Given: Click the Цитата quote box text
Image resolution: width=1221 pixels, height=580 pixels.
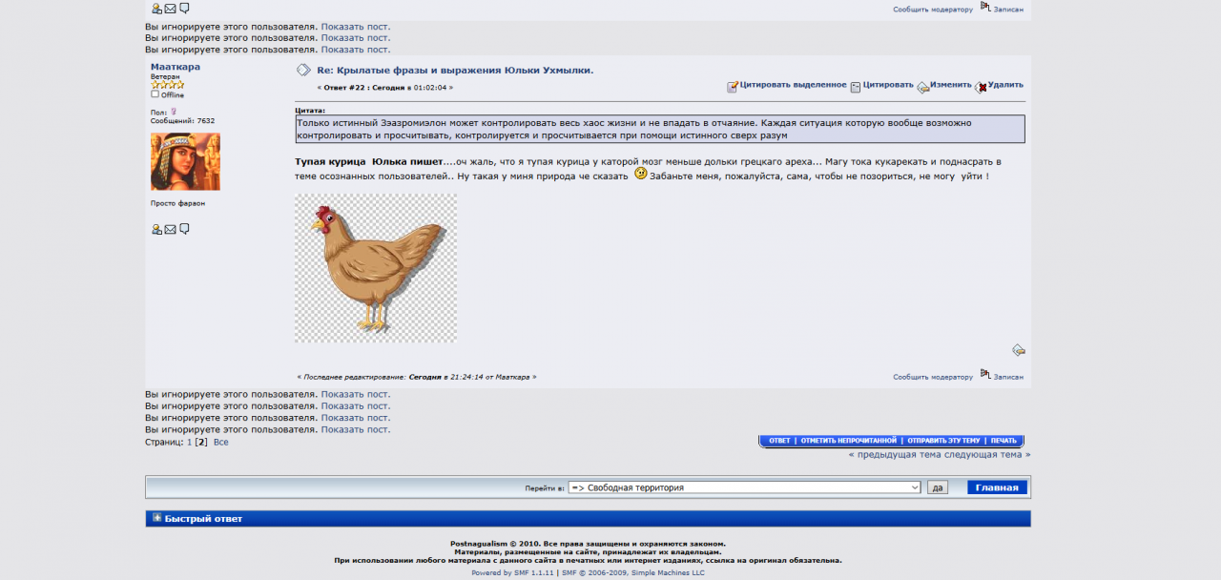Looking at the screenshot, I should pyautogui.click(x=660, y=129).
